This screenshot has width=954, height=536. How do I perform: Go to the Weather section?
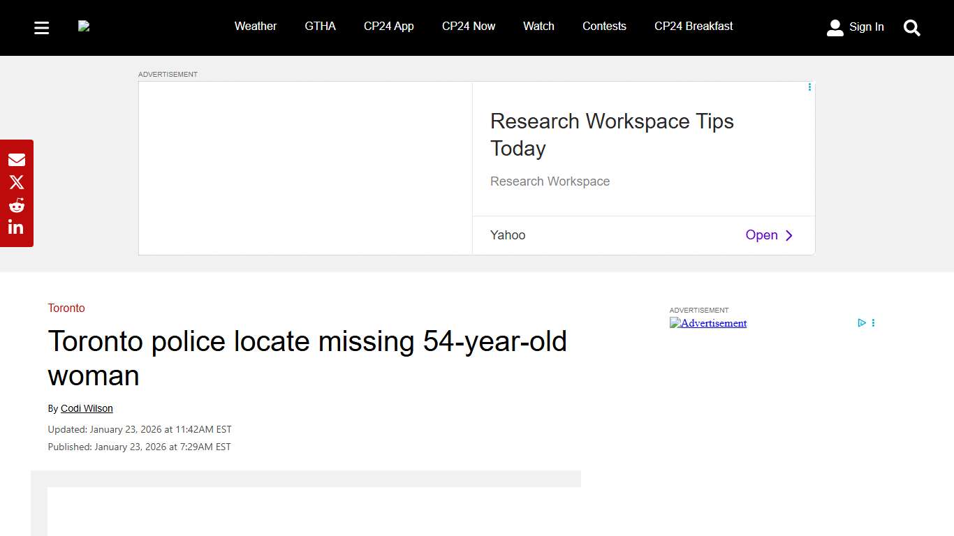pos(255,27)
